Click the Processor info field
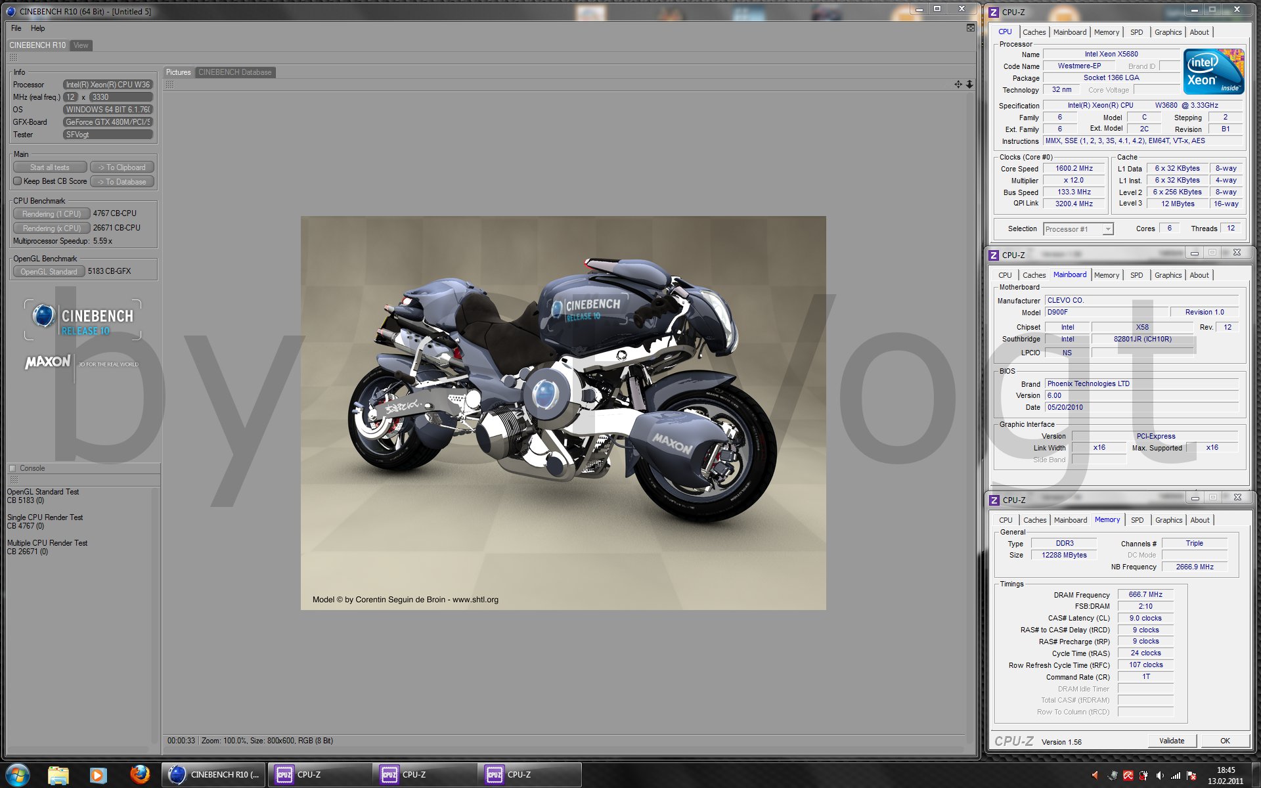The image size is (1261, 788). 108,85
